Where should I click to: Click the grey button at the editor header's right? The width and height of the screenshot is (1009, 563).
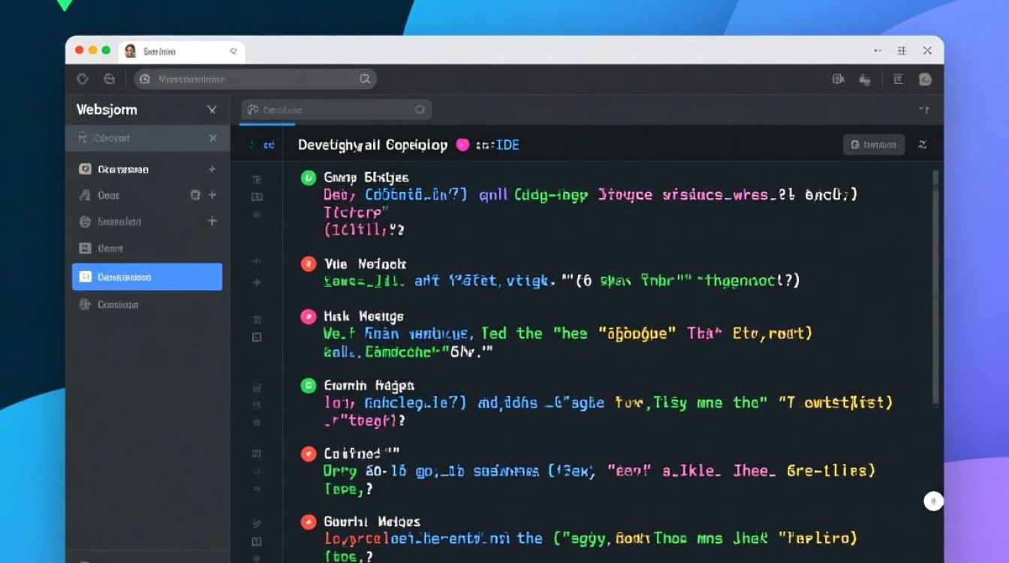[x=874, y=145]
